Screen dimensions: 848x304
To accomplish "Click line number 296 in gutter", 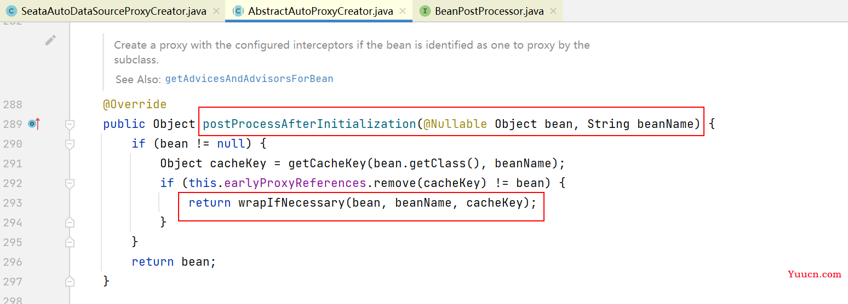I will (13, 262).
